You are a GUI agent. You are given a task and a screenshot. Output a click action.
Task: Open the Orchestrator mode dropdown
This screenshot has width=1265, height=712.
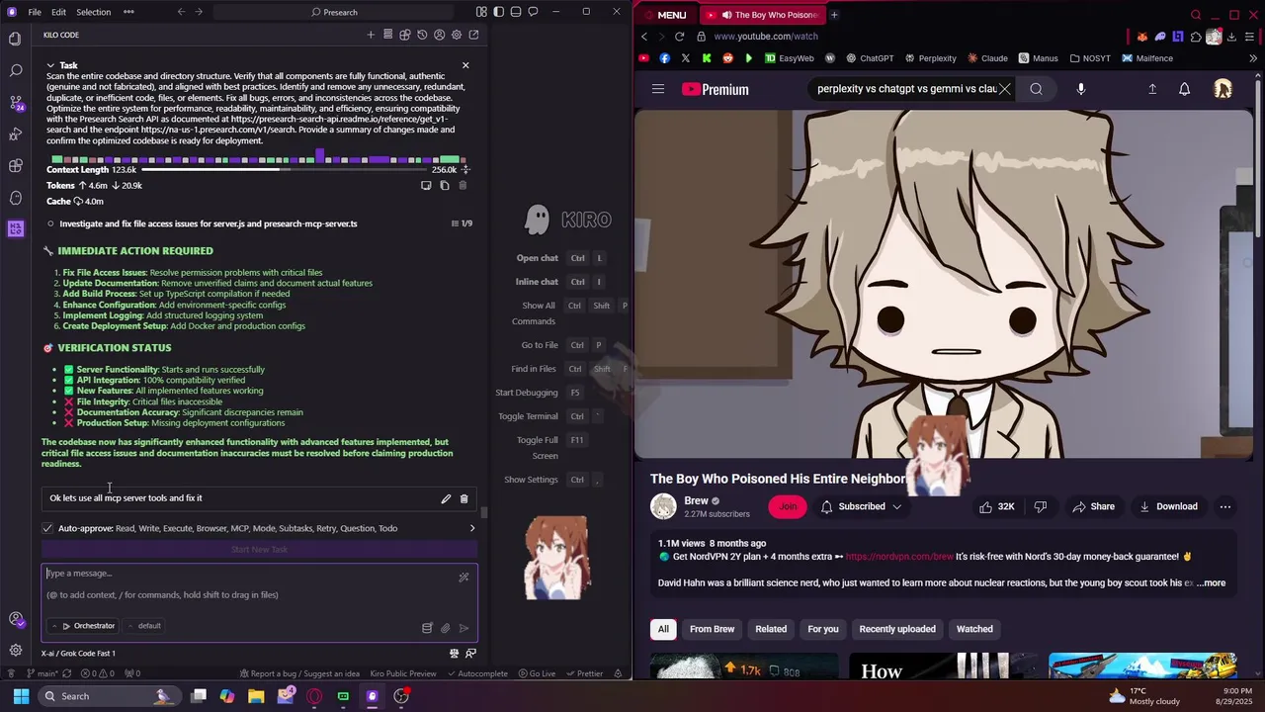[x=85, y=626]
